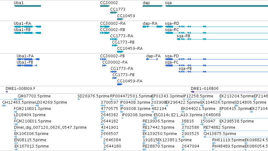This screenshot has width=268, height=151.
Task: Select EST label EK106306.5prime
Action: click(x=31, y=134)
